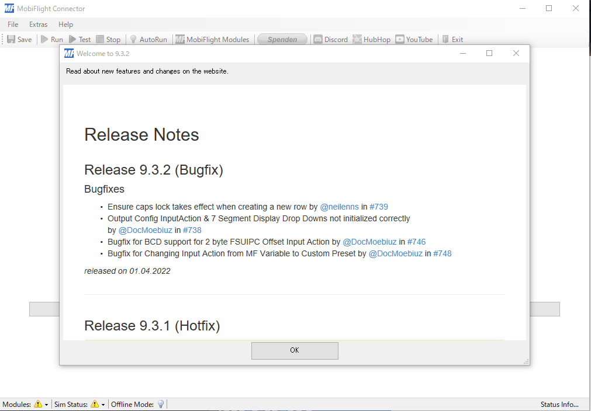The image size is (591, 411).
Task: Click the Sim Status warning icon
Action: pyautogui.click(x=95, y=404)
